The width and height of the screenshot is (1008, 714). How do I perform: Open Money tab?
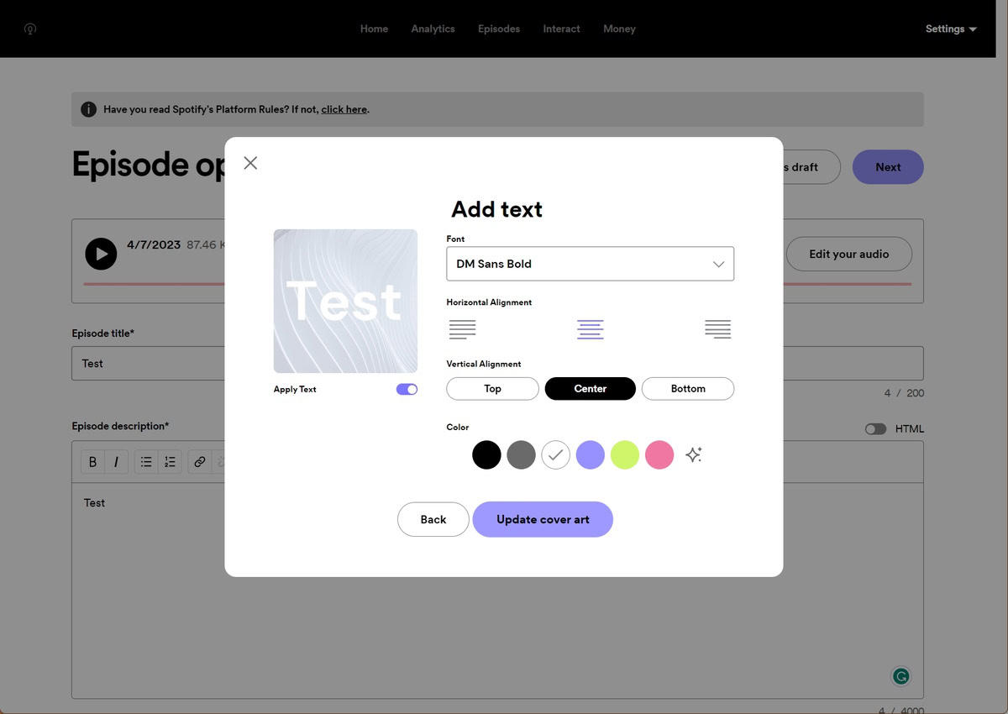click(619, 29)
